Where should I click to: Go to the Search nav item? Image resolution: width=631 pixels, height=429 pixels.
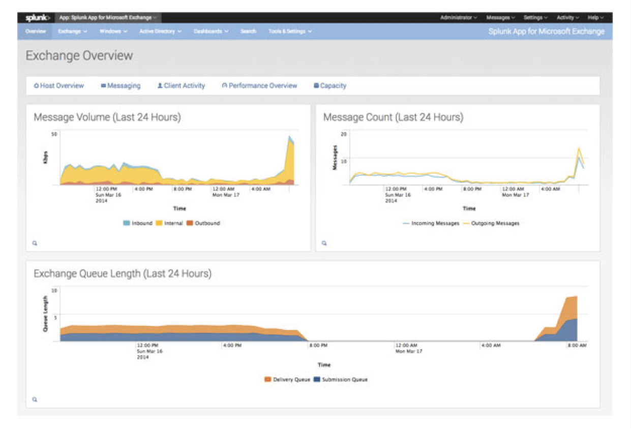click(x=248, y=32)
